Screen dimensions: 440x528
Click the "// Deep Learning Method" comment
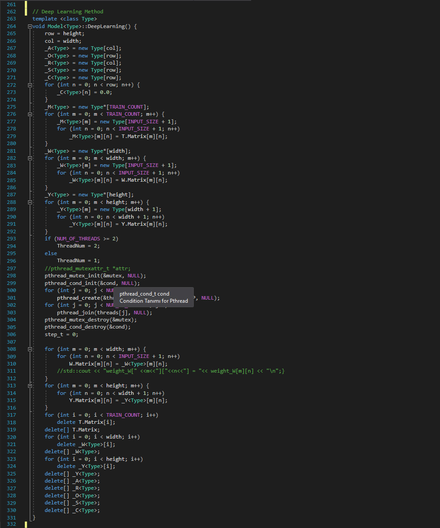pos(68,12)
